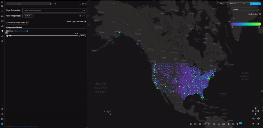The width and height of the screenshot is (263, 128).
Task: Open the hierarchy tree sidebar icon
Action: (x=2, y=26)
